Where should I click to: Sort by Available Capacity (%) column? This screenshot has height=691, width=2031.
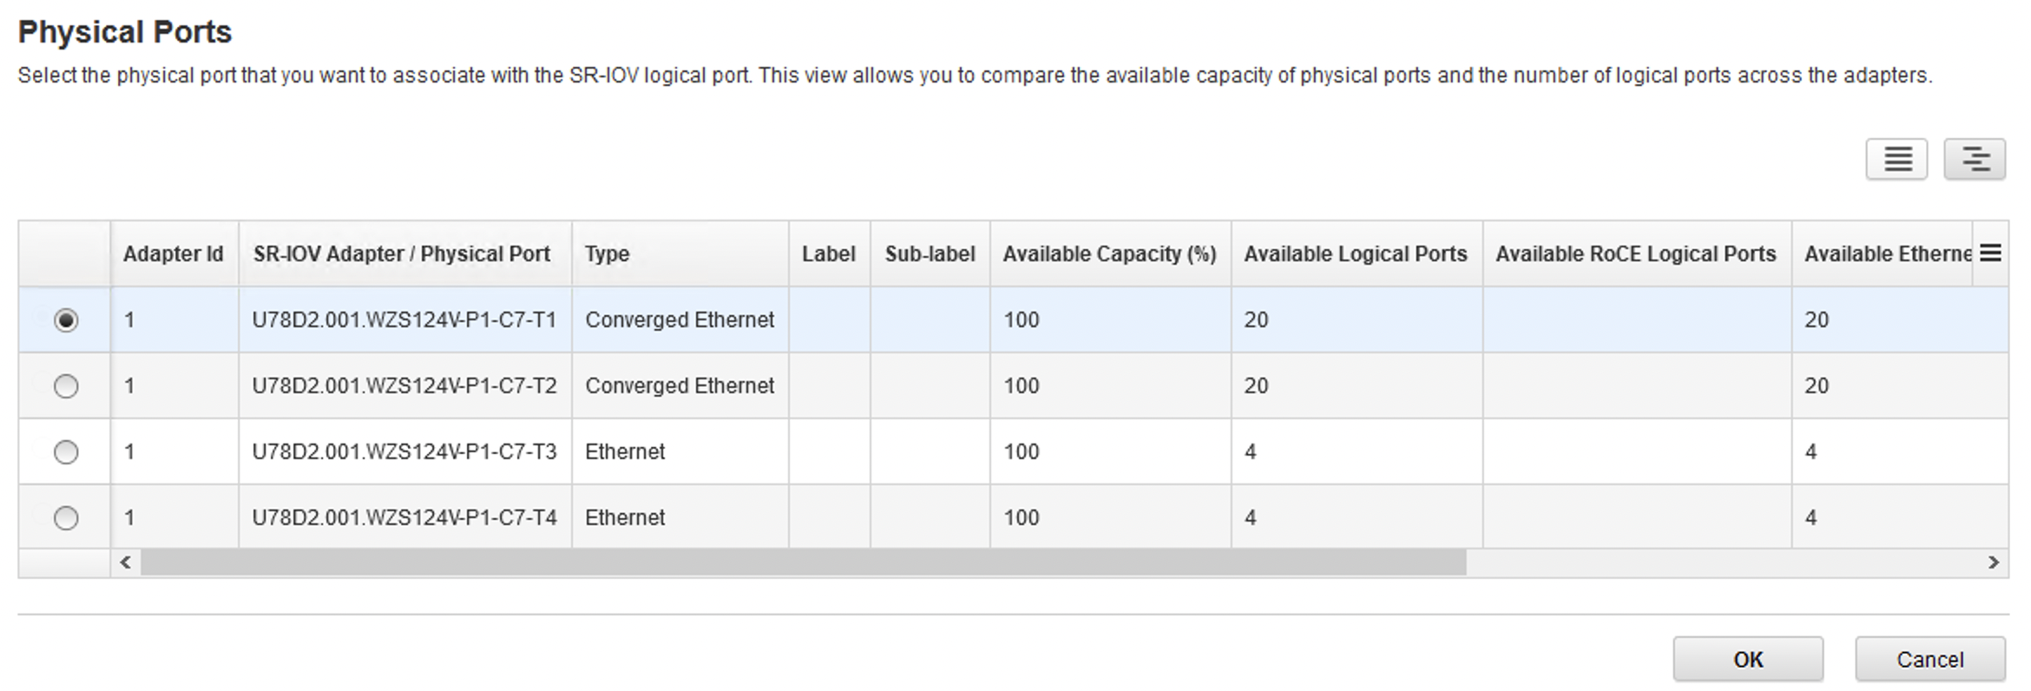point(1109,254)
